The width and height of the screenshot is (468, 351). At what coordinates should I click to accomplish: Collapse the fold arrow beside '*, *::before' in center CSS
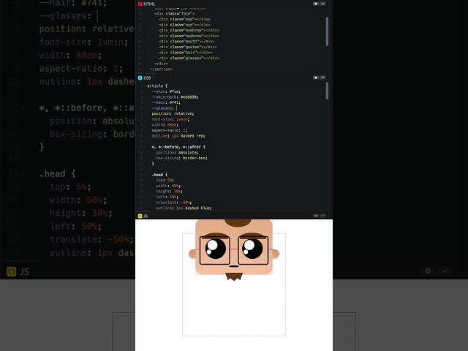[145, 147]
